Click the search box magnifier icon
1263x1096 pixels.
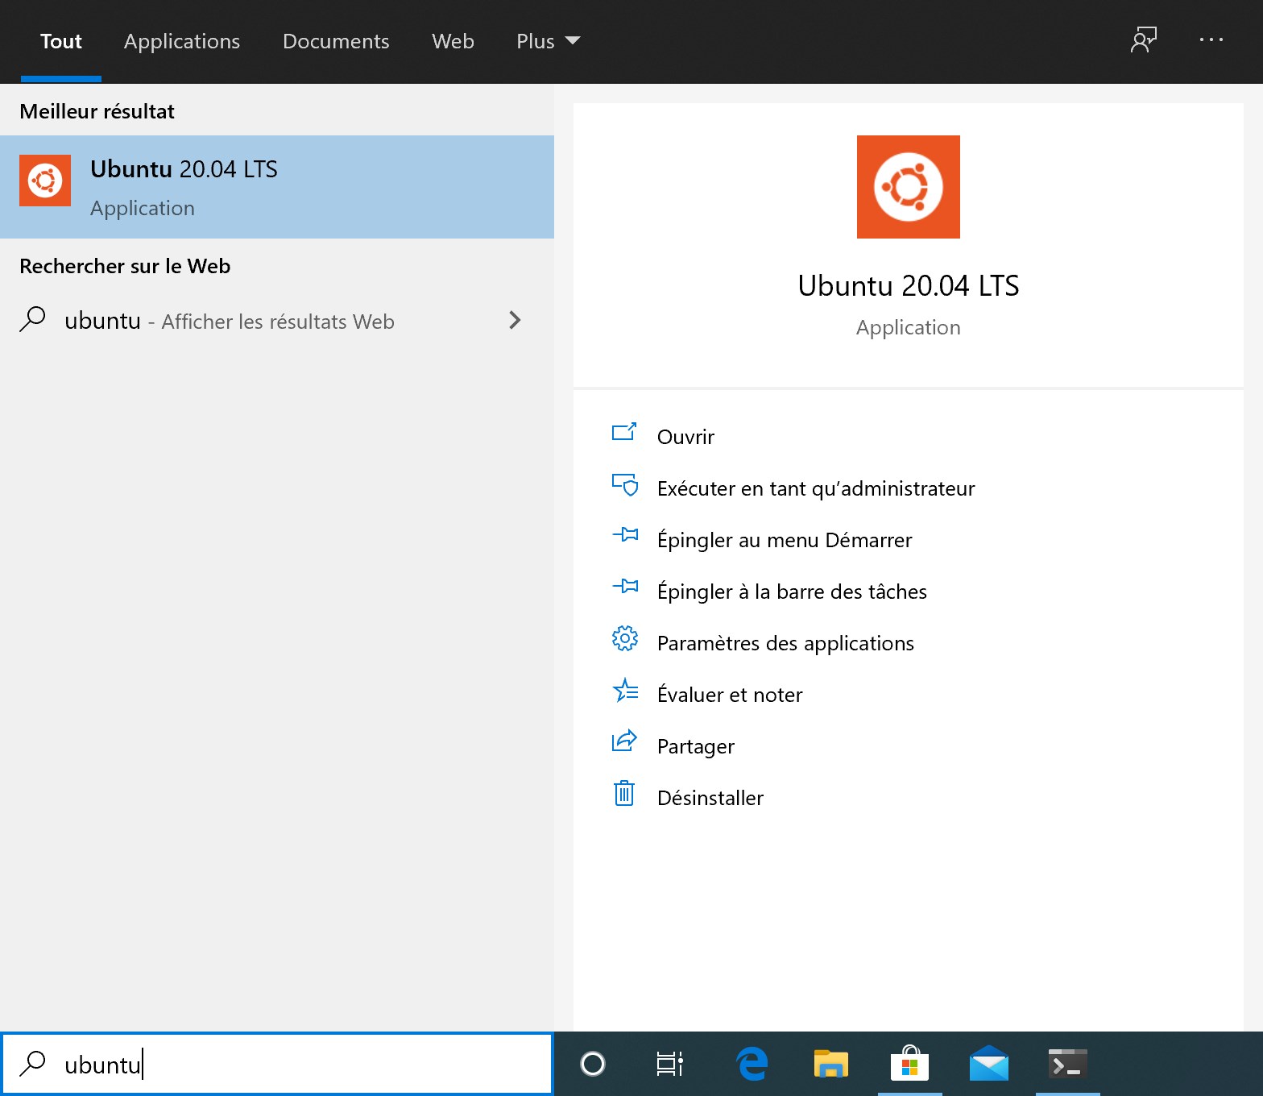click(x=32, y=1063)
